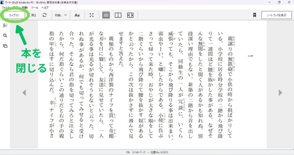The image size is (294, 155).
Task: Enable auto-fit column width layout
Action: (x=130, y=15)
